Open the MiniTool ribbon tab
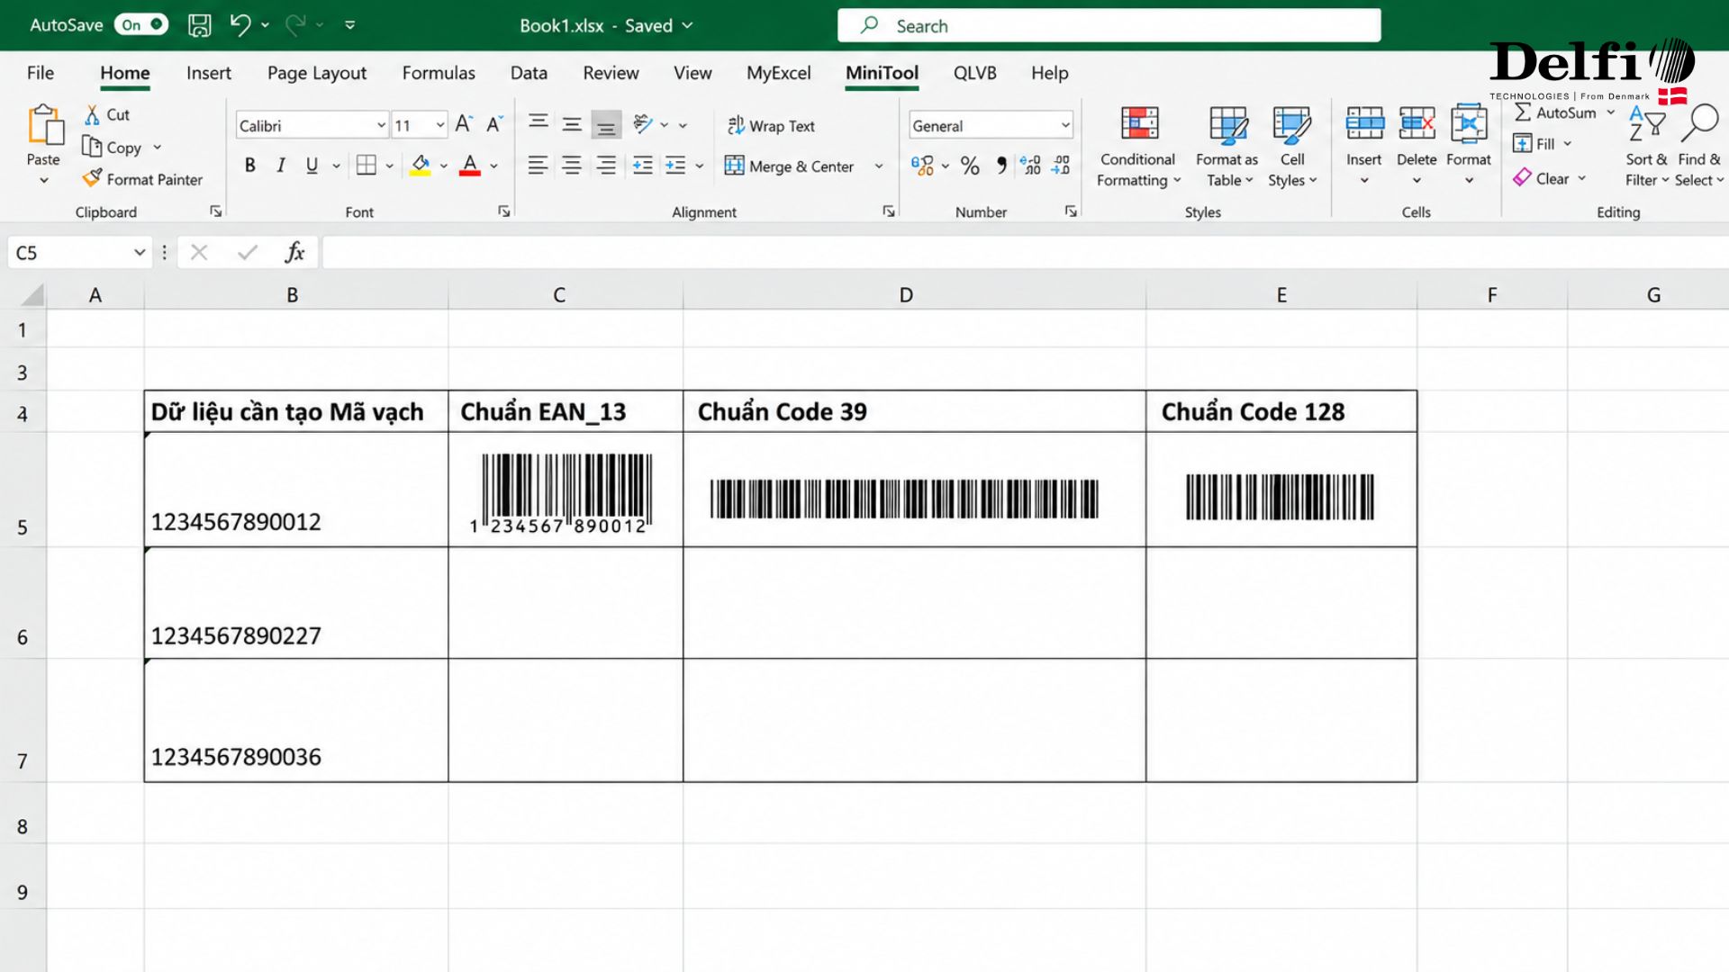 point(882,73)
